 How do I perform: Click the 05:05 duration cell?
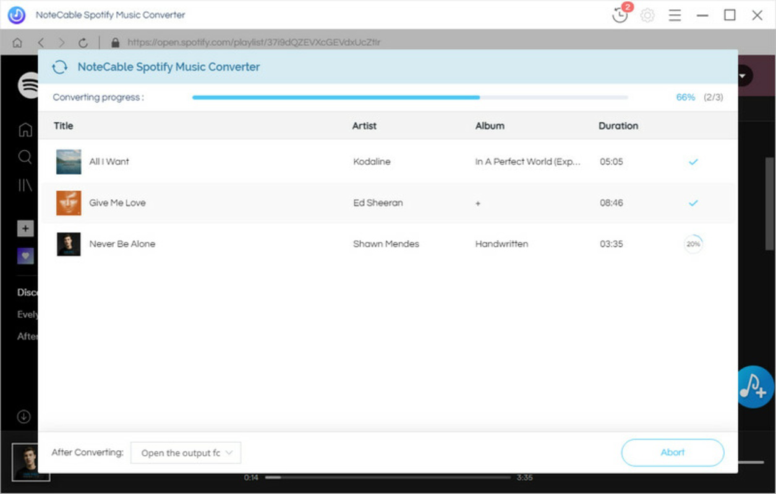(x=612, y=162)
